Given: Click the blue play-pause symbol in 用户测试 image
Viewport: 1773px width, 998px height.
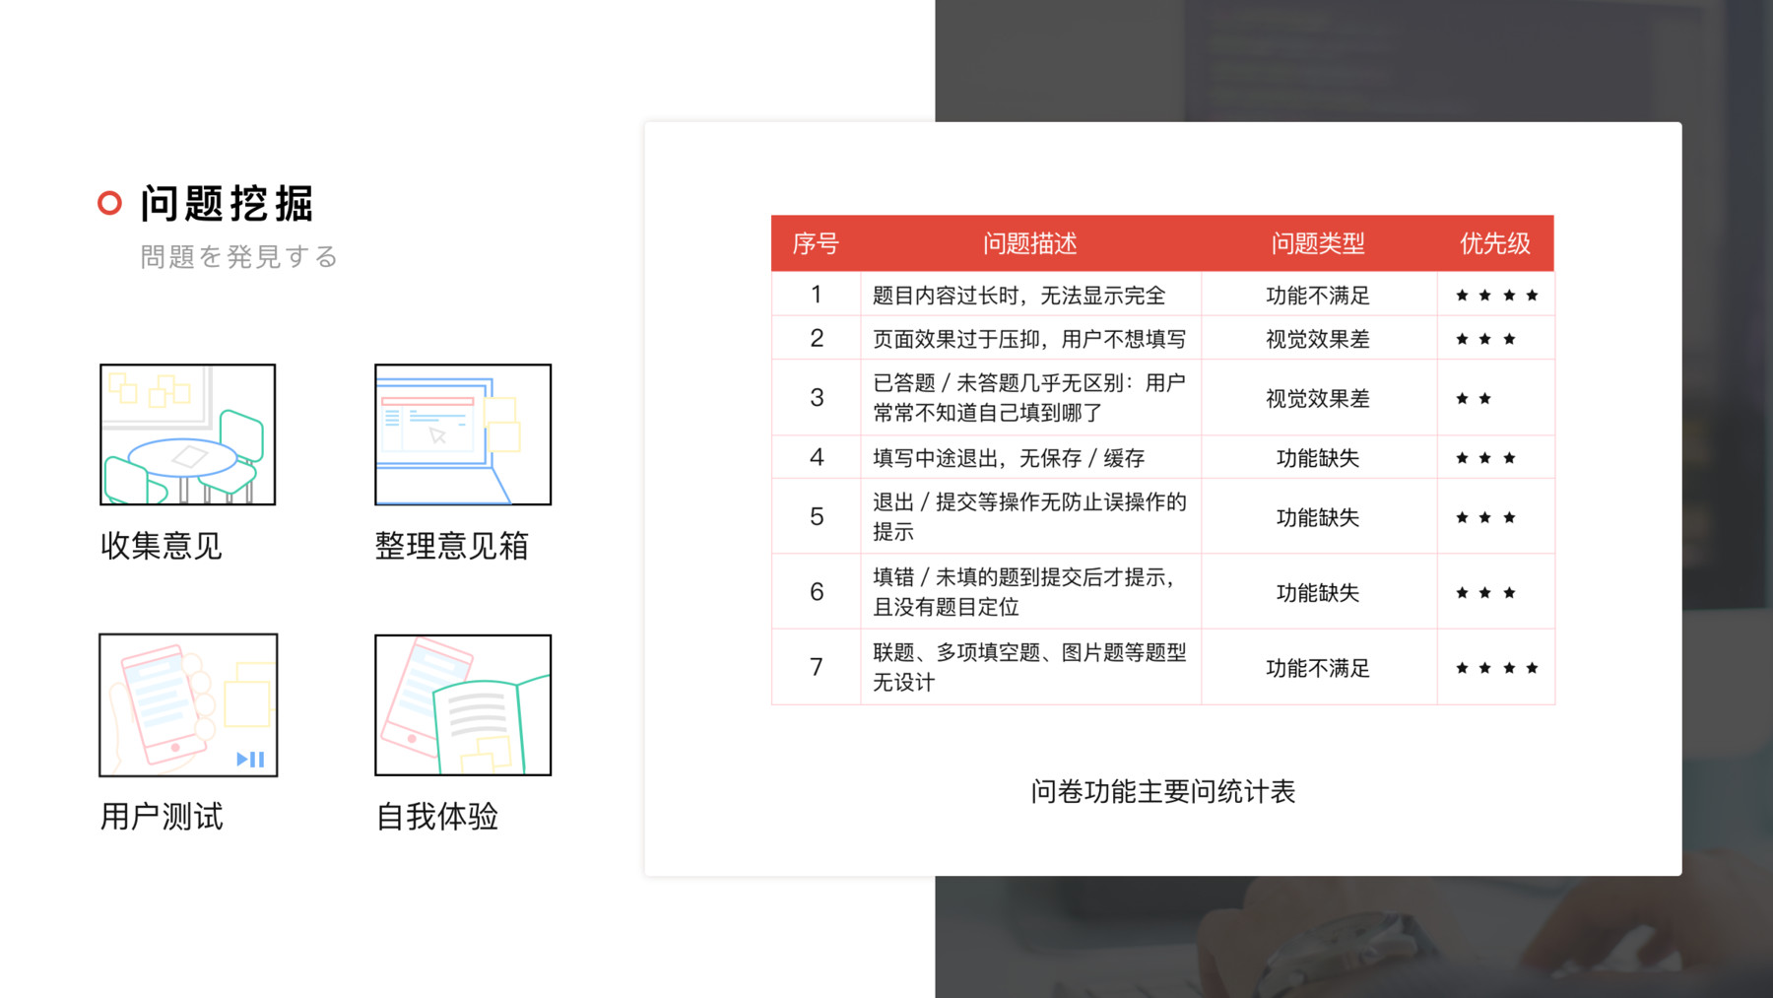Looking at the screenshot, I should coord(250,759).
